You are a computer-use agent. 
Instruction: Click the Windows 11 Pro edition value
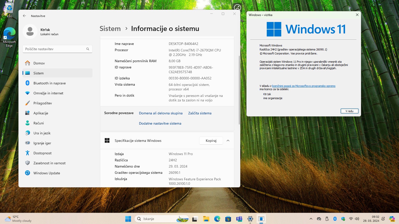coord(181,154)
